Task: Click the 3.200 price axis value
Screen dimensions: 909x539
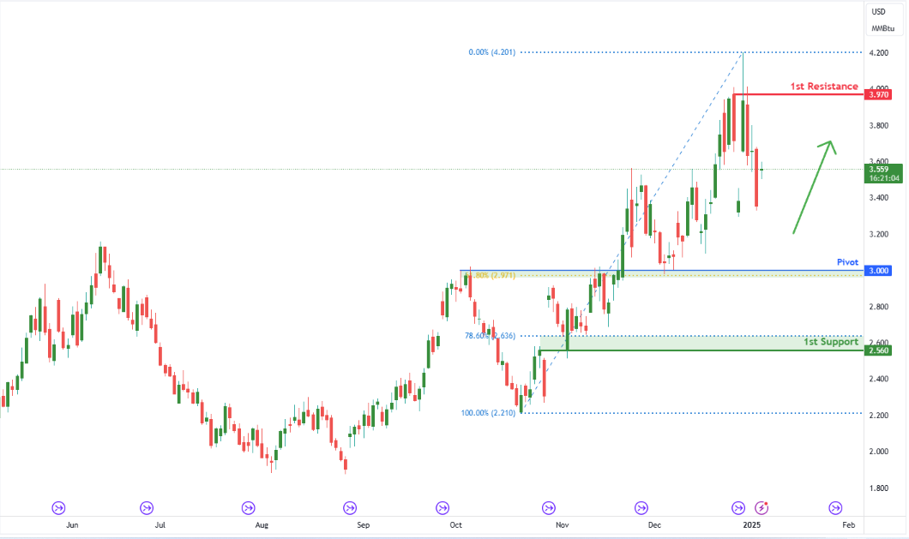Action: click(x=879, y=234)
